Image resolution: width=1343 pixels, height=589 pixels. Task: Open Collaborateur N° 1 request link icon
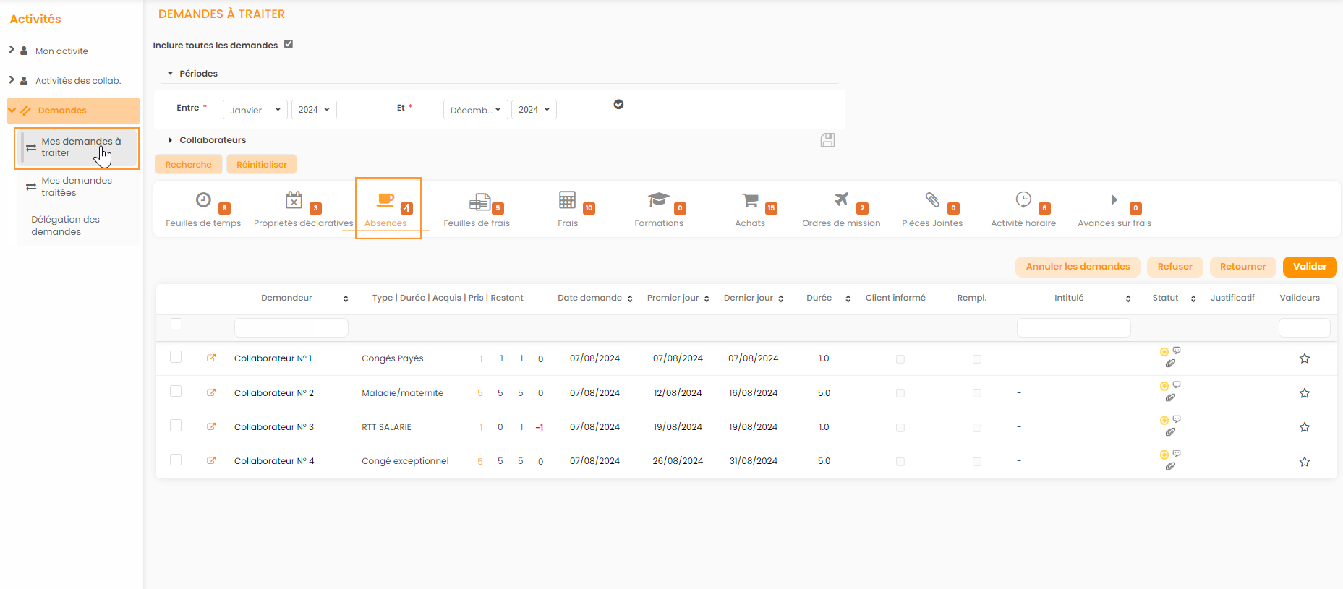pyautogui.click(x=211, y=358)
